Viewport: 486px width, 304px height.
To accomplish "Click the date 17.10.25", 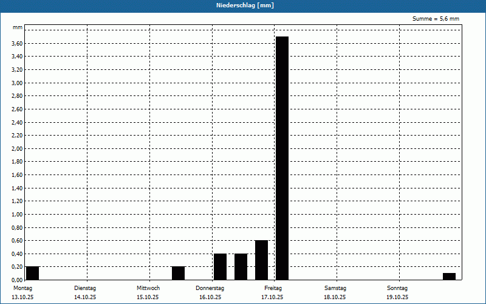I will (x=272, y=297).
